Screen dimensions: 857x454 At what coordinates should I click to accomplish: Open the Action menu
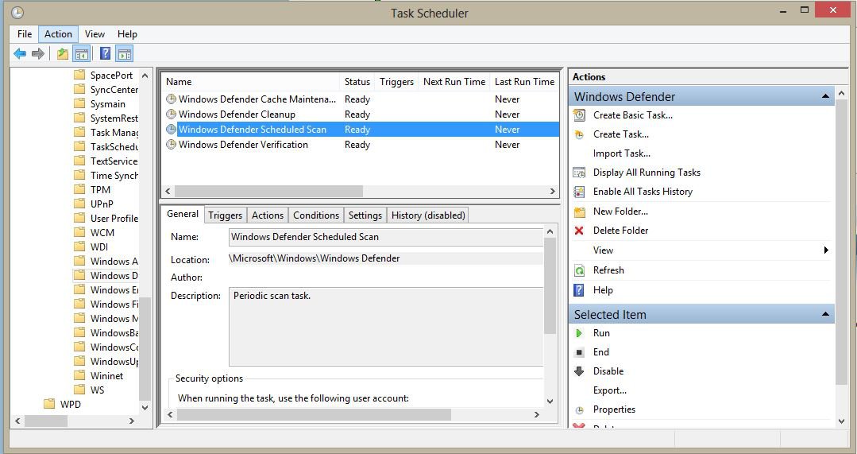pyautogui.click(x=58, y=34)
